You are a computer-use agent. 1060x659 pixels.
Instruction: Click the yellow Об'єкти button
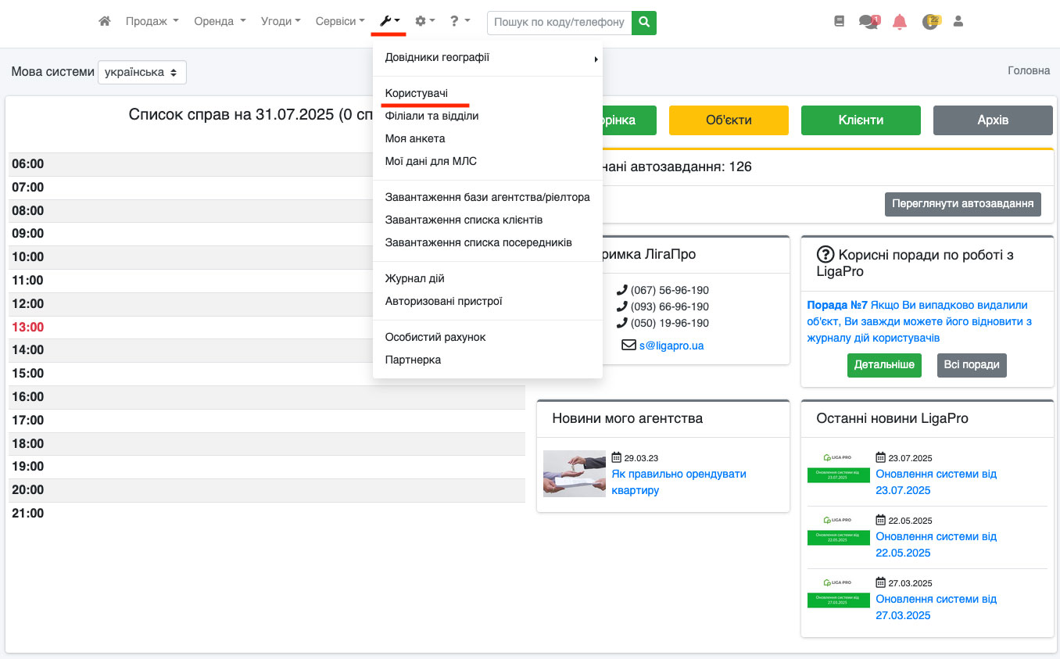[x=729, y=120]
